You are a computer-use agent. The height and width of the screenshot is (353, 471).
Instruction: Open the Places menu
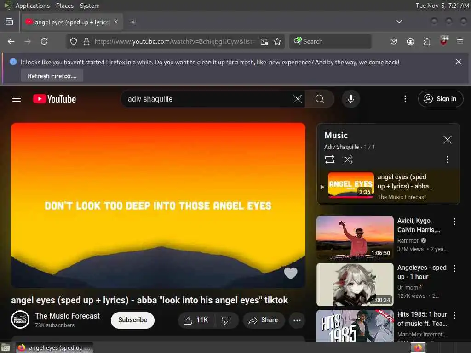click(64, 6)
